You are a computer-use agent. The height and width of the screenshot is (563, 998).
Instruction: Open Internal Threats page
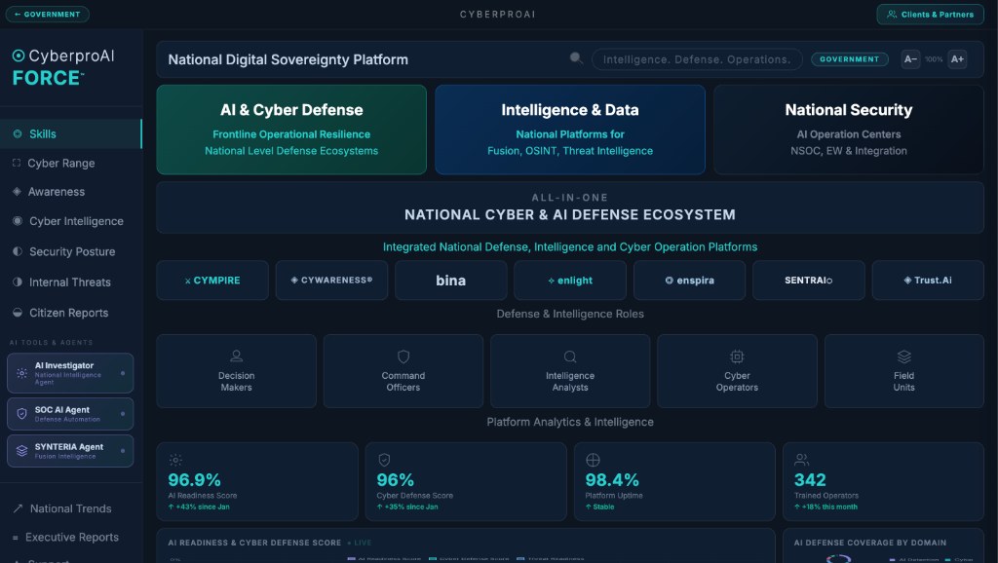(70, 281)
